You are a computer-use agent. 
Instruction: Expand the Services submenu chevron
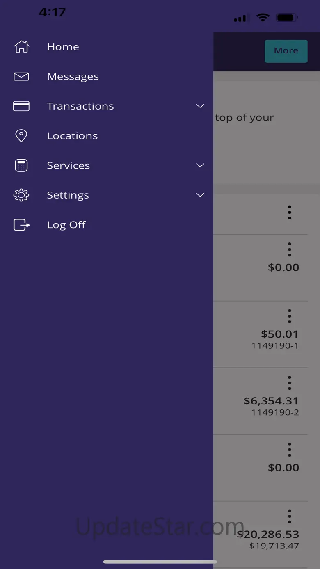tap(200, 165)
